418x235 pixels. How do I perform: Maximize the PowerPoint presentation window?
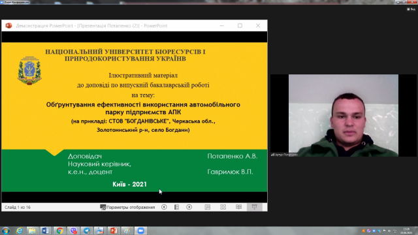(x=240, y=25)
